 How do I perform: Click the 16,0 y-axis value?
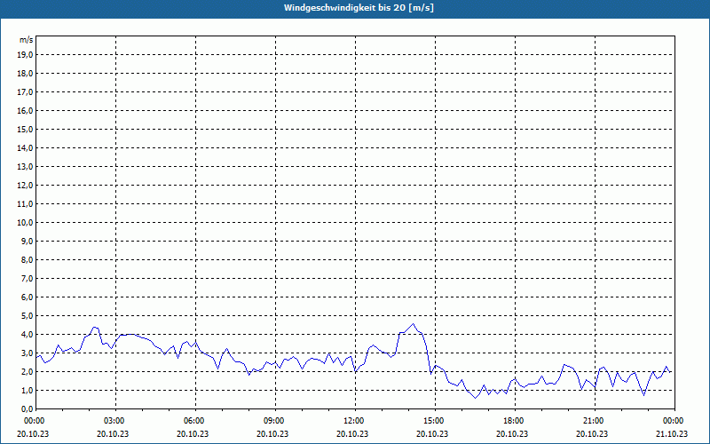point(25,110)
